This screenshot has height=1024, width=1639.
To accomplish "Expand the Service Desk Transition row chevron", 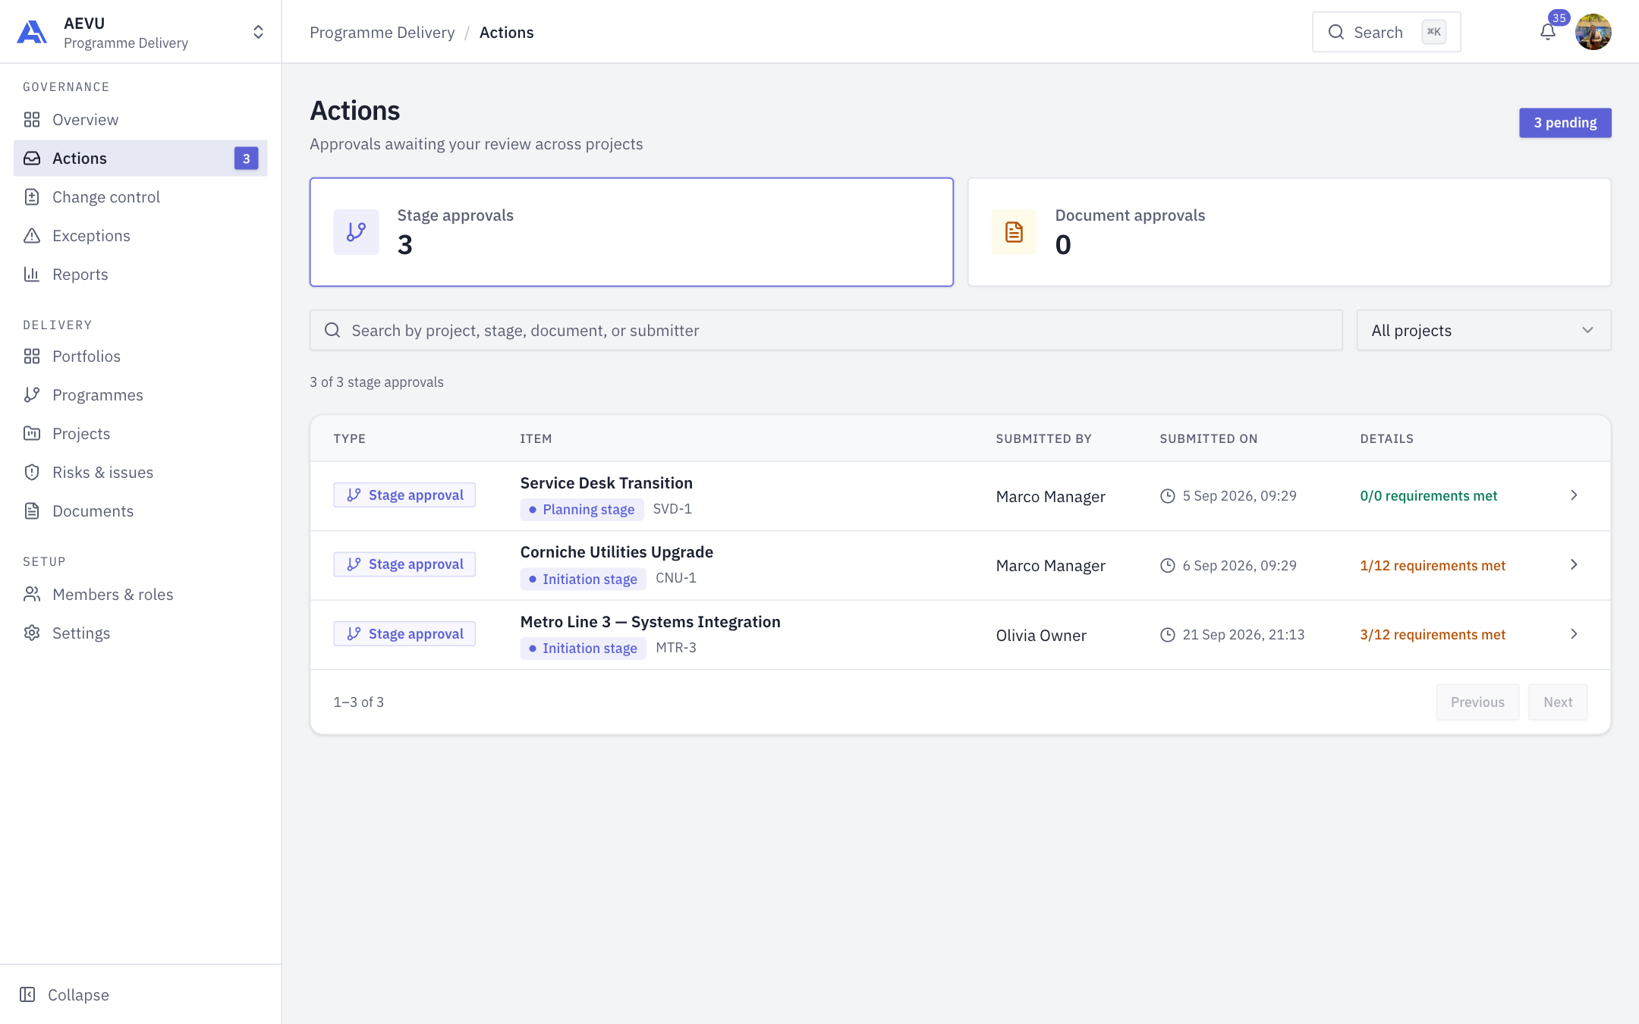I will [x=1574, y=495].
